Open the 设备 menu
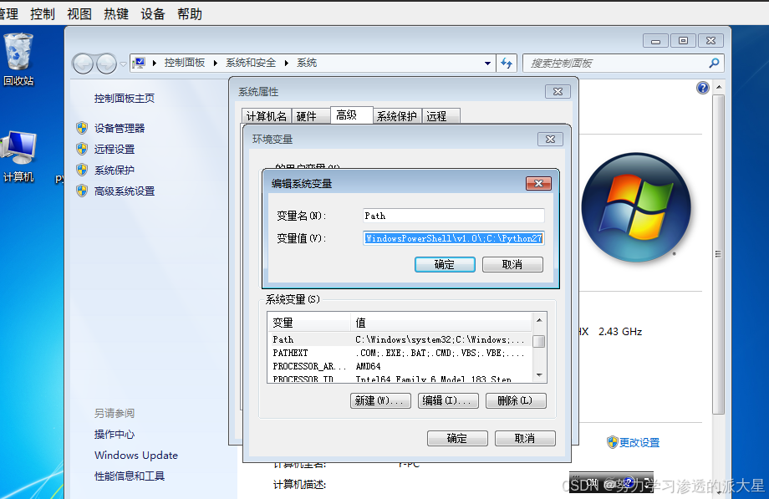This screenshot has width=769, height=499. pos(152,14)
